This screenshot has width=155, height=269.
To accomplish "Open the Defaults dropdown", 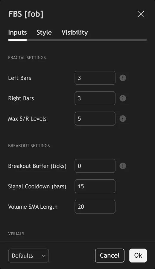I will click(x=28, y=256).
